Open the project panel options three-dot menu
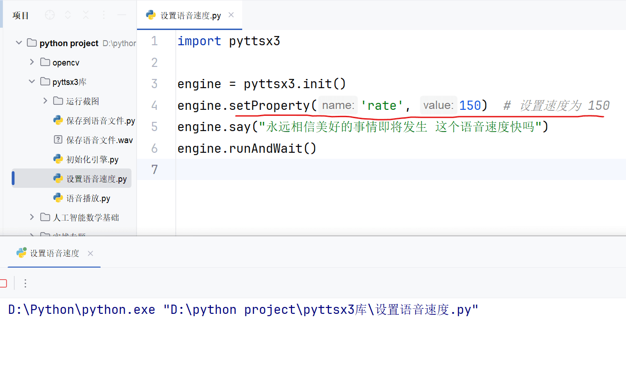This screenshot has height=378, width=626. tap(104, 15)
